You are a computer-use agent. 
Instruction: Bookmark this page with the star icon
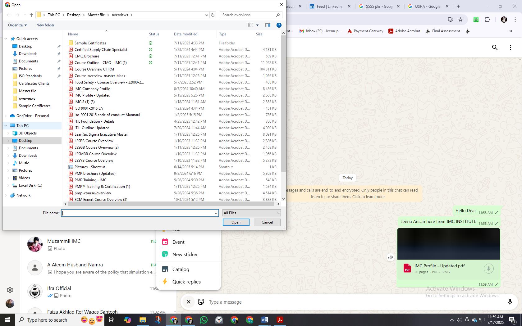(460, 20)
